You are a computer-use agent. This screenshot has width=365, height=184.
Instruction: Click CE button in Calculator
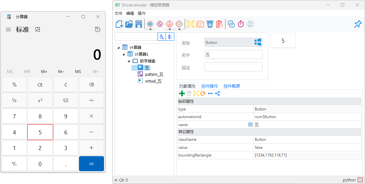(x=40, y=85)
